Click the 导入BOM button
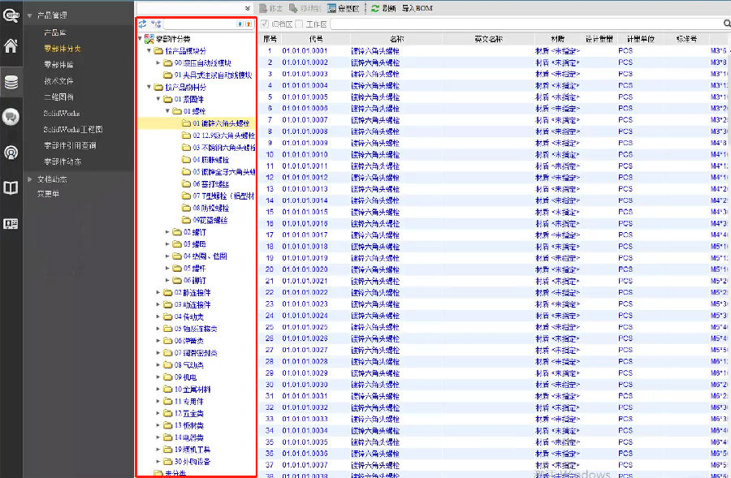 pyautogui.click(x=417, y=7)
